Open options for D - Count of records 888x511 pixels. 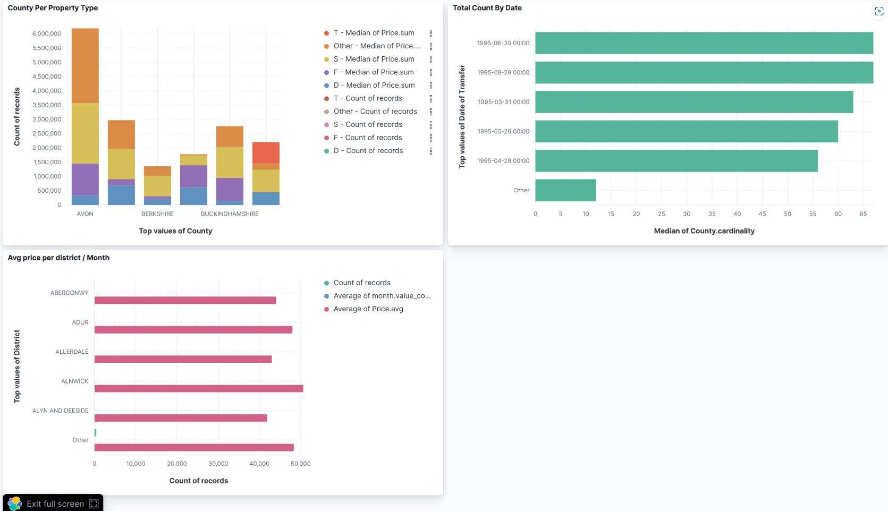pos(430,151)
